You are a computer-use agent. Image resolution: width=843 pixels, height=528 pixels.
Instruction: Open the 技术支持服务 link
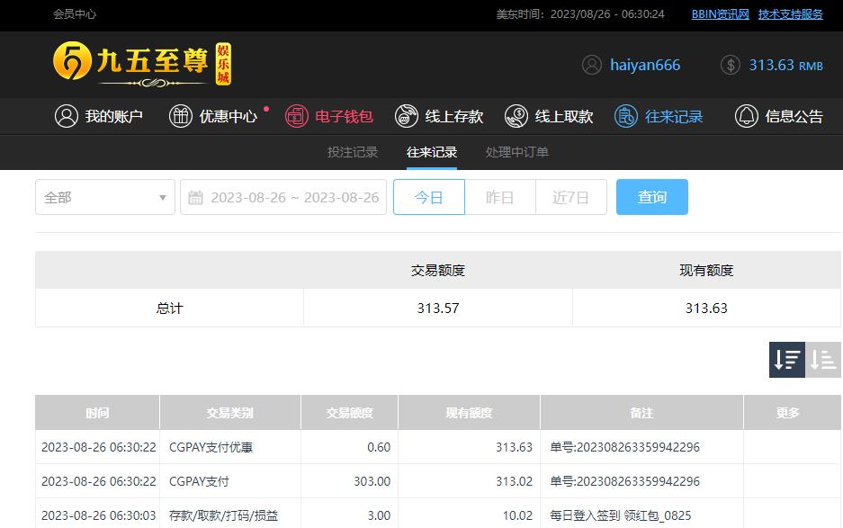pyautogui.click(x=791, y=14)
